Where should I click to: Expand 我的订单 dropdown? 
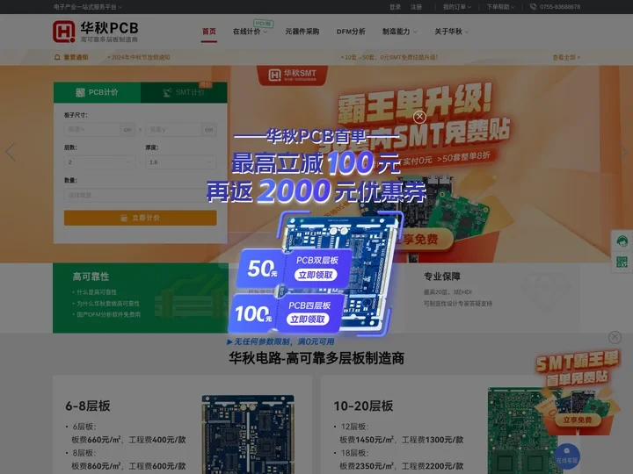456,7
